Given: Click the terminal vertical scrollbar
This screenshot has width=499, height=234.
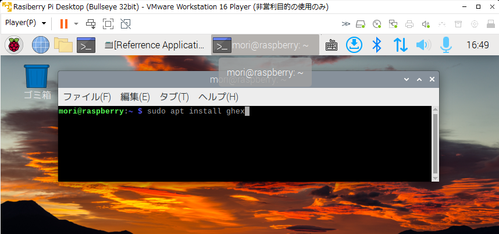Looking at the screenshot, I should click(436, 144).
